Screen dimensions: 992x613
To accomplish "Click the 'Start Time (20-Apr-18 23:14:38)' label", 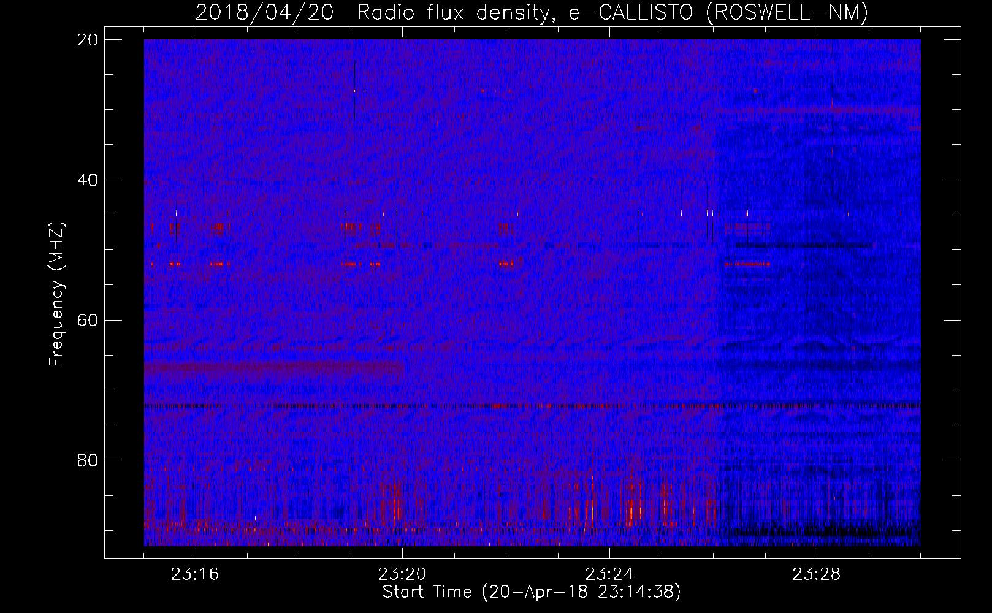I will (532, 592).
